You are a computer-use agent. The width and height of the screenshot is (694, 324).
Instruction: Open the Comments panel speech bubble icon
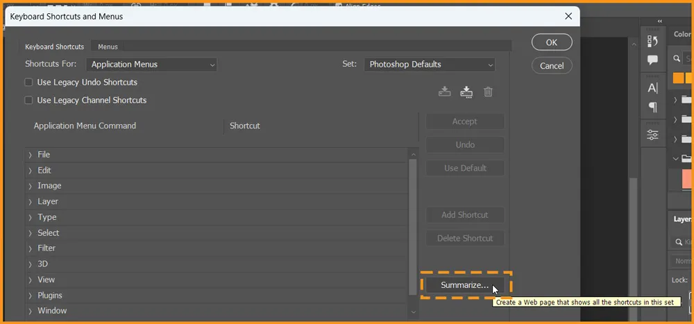652,60
